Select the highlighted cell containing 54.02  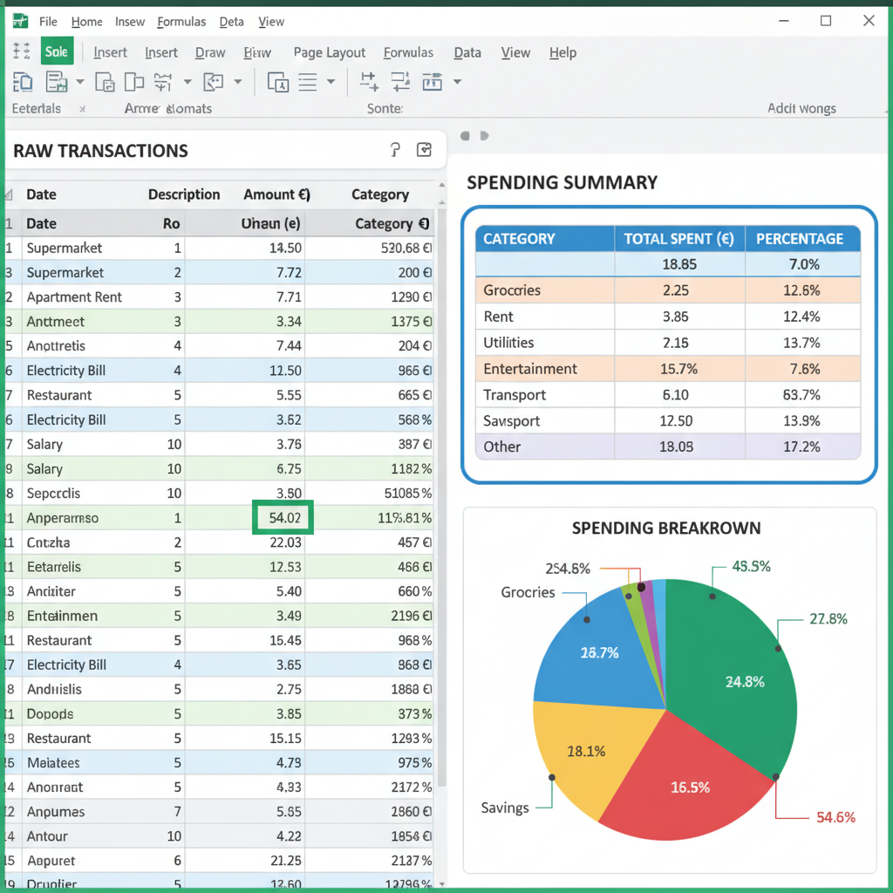pyautogui.click(x=284, y=517)
